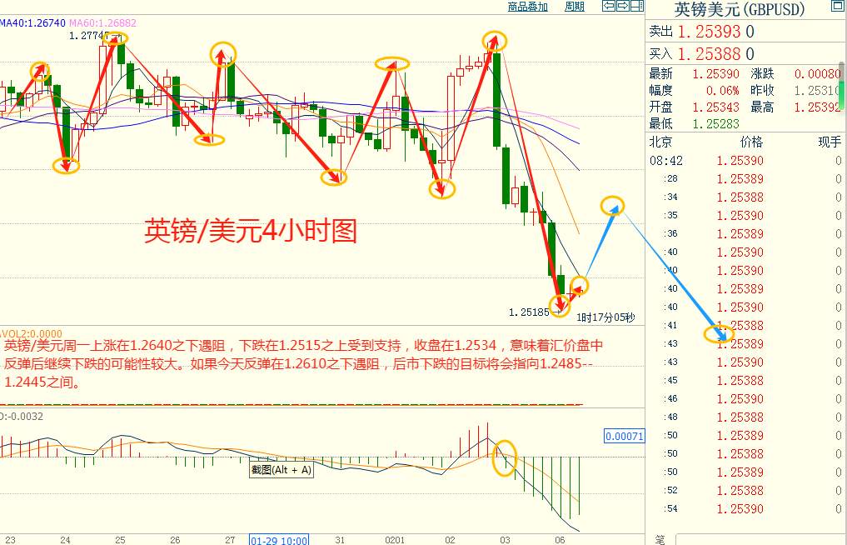Click the 幅度 value 0.06%
Viewport: 847px width, 545px height.
coord(722,90)
